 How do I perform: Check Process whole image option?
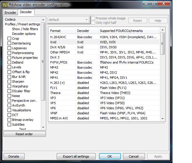93,18
